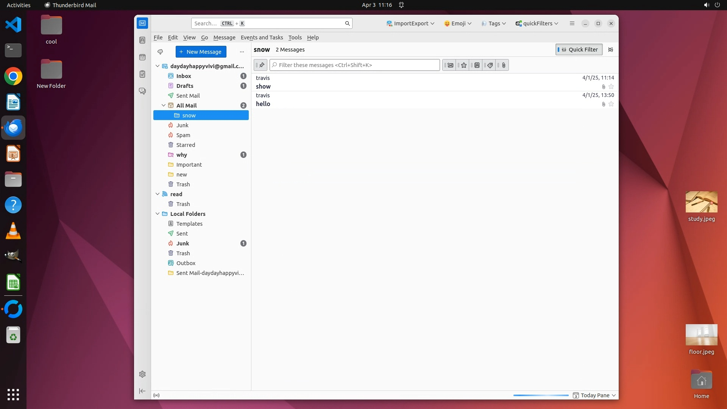
Task: Open the Message menu
Action: (224, 37)
